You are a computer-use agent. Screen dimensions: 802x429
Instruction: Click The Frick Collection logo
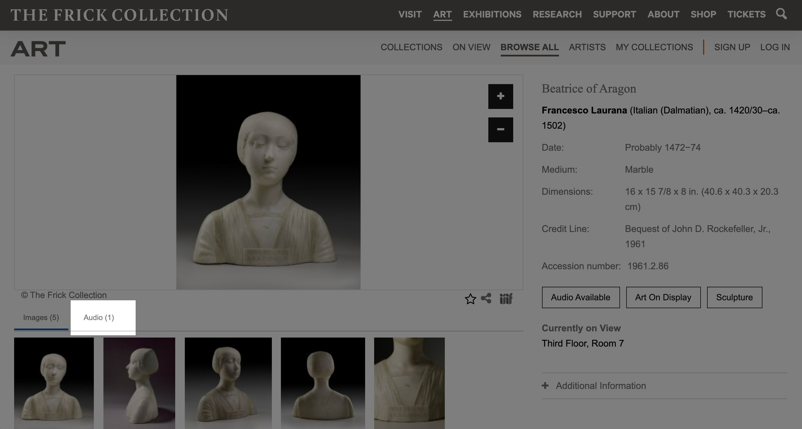[x=120, y=15]
